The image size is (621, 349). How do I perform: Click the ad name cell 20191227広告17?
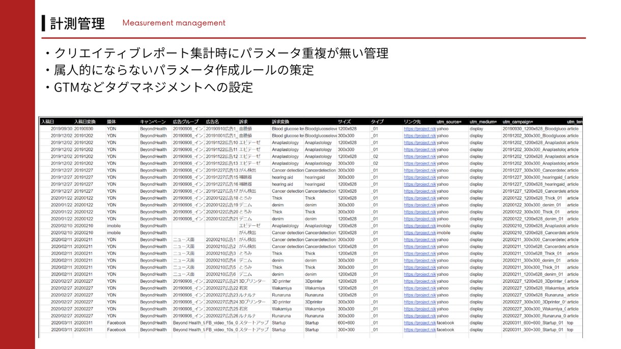(222, 191)
